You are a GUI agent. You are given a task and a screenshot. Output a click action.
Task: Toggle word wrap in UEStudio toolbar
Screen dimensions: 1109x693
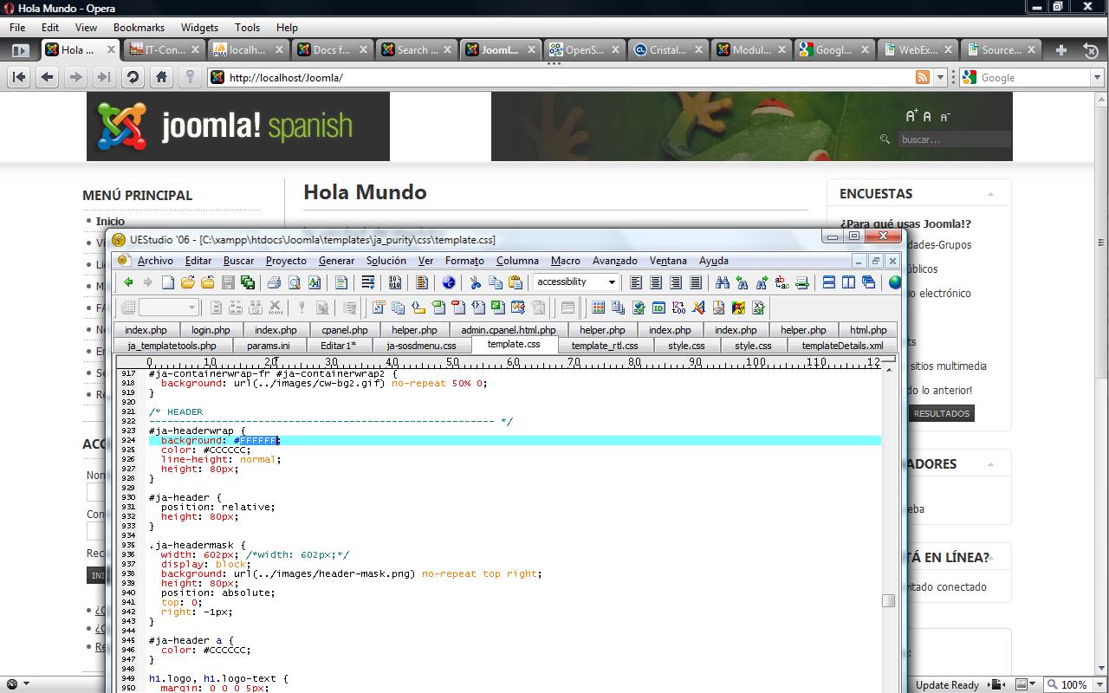point(368,282)
